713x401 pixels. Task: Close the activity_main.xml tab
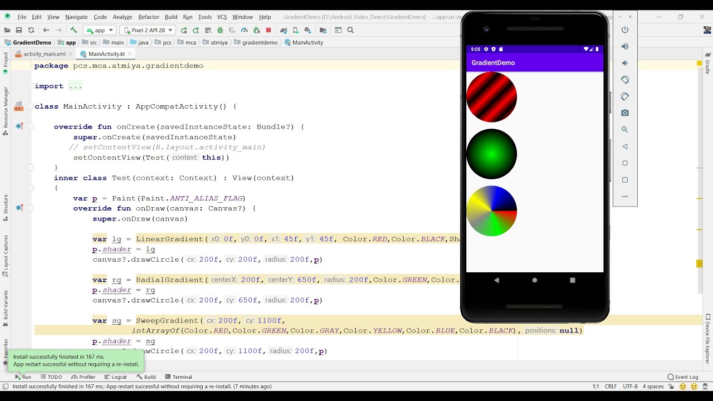pos(72,54)
